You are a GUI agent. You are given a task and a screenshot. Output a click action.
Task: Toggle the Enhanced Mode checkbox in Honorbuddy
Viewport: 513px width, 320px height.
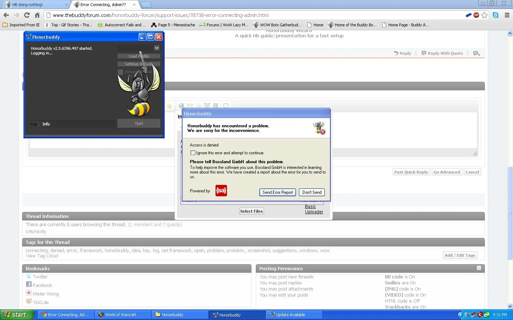[120, 72]
